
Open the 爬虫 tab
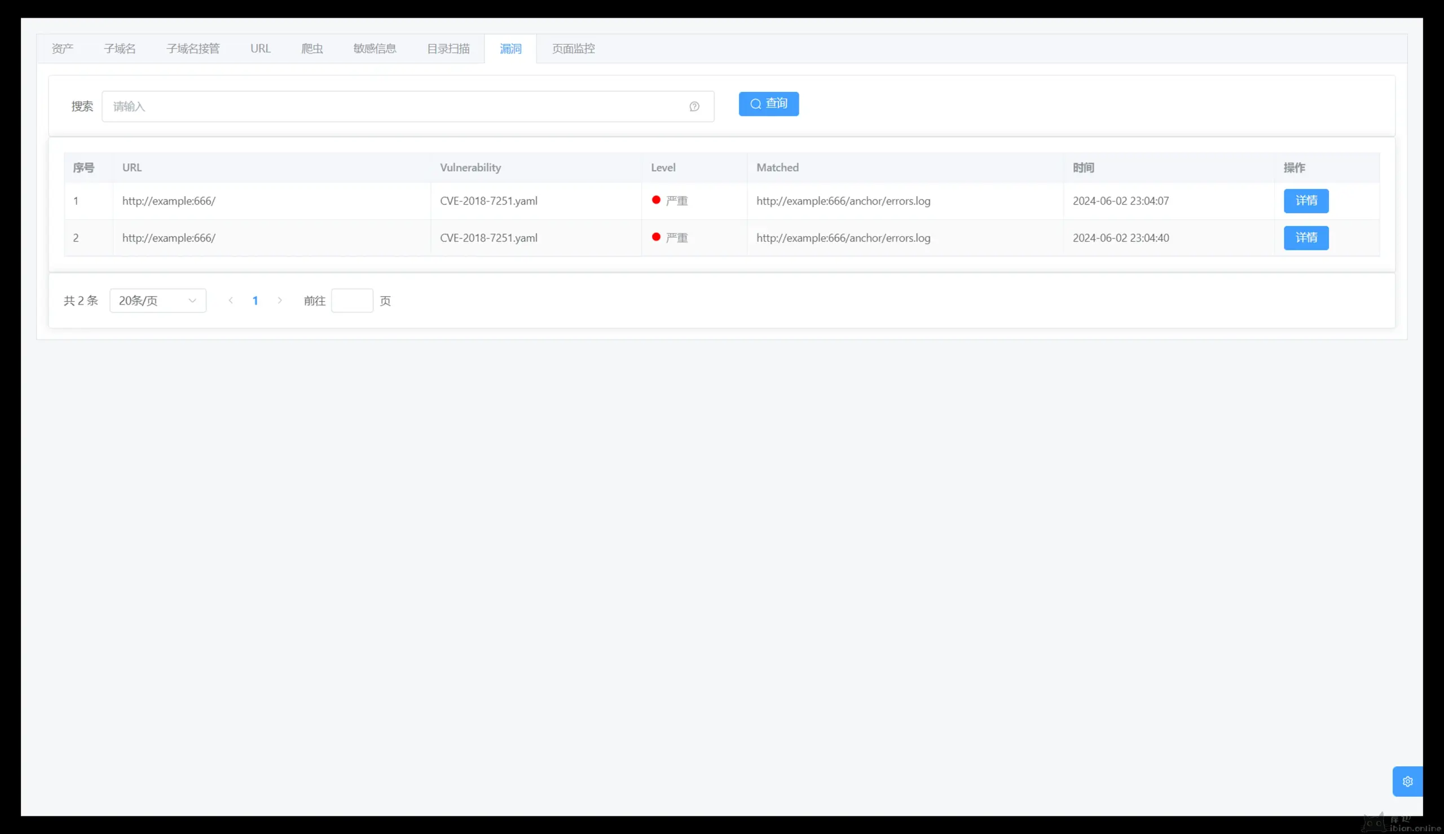point(312,48)
